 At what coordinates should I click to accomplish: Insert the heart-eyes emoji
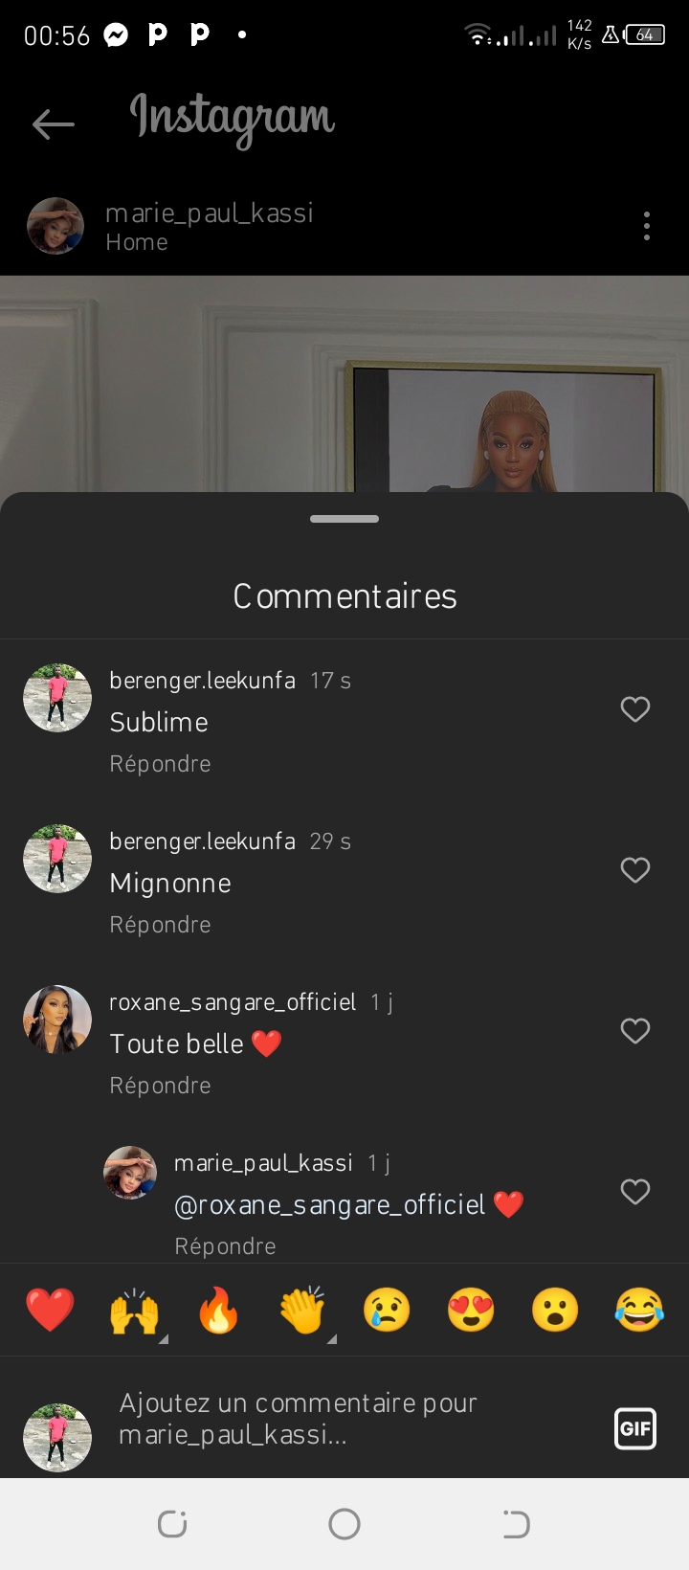[x=471, y=1310]
